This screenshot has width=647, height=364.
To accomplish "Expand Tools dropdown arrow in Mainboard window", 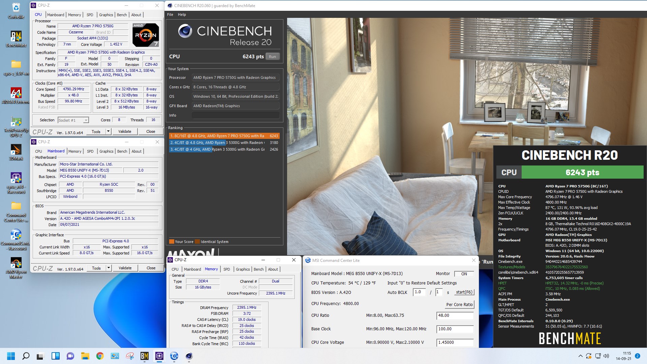I will coord(109,268).
